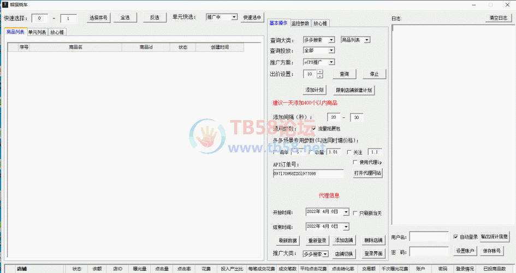Image resolution: width=516 pixels, height=273 pixels.
Task: Click the 添加计划 button
Action: [x=315, y=90]
